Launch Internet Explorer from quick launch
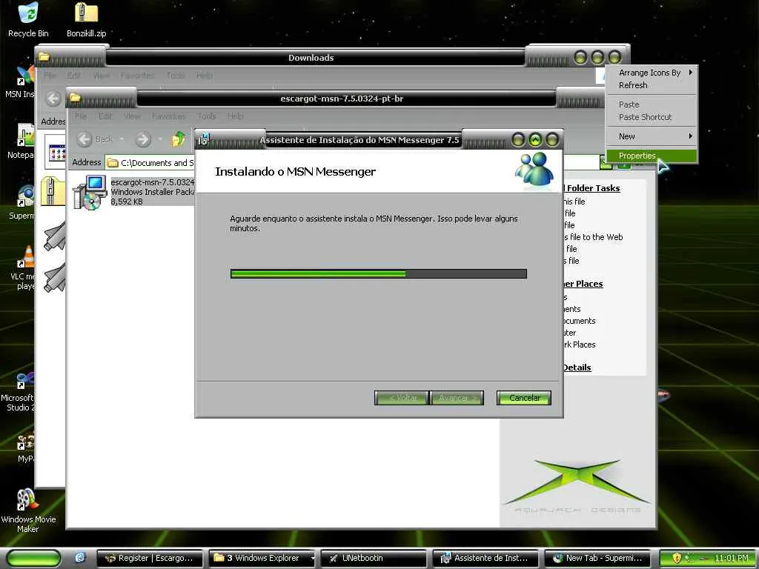The height and width of the screenshot is (569, 759). (80, 557)
